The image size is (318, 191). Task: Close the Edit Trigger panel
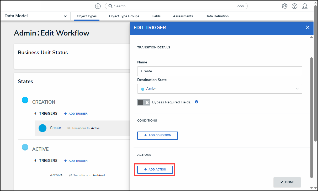click(308, 27)
